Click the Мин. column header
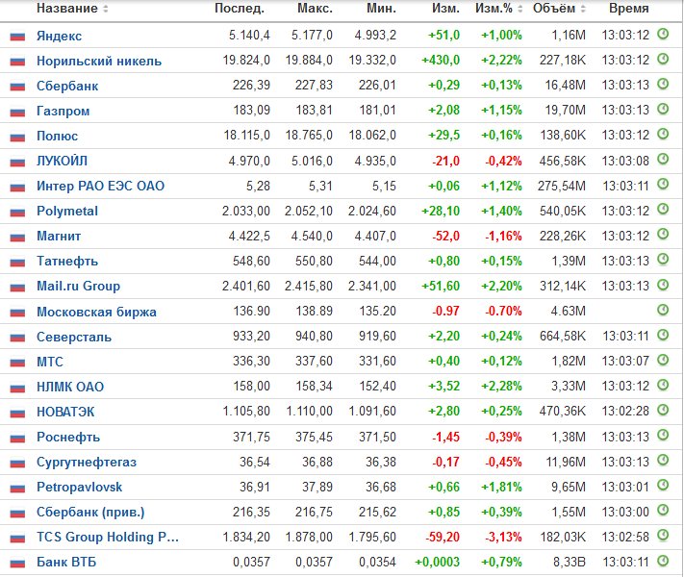Image resolution: width=684 pixels, height=577 pixels. (x=381, y=9)
